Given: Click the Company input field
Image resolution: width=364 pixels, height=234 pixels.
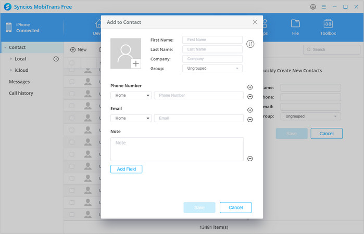Looking at the screenshot, I should [x=212, y=59].
